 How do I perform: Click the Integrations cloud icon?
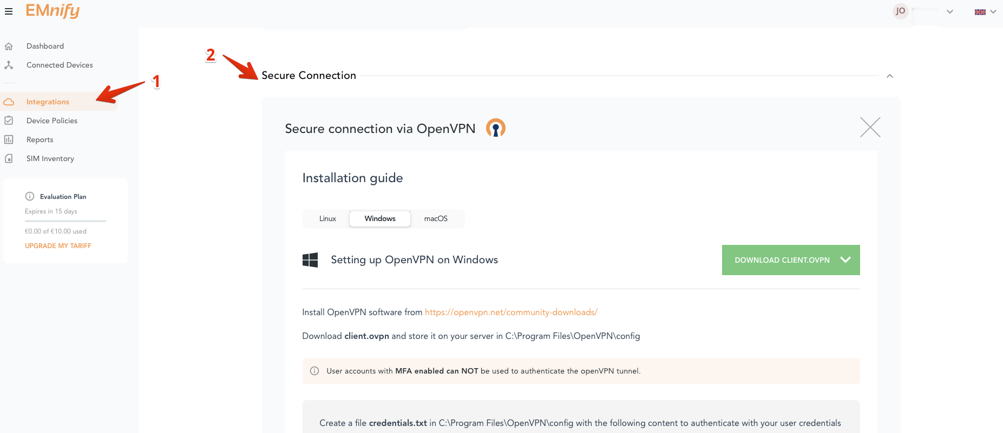coord(9,102)
